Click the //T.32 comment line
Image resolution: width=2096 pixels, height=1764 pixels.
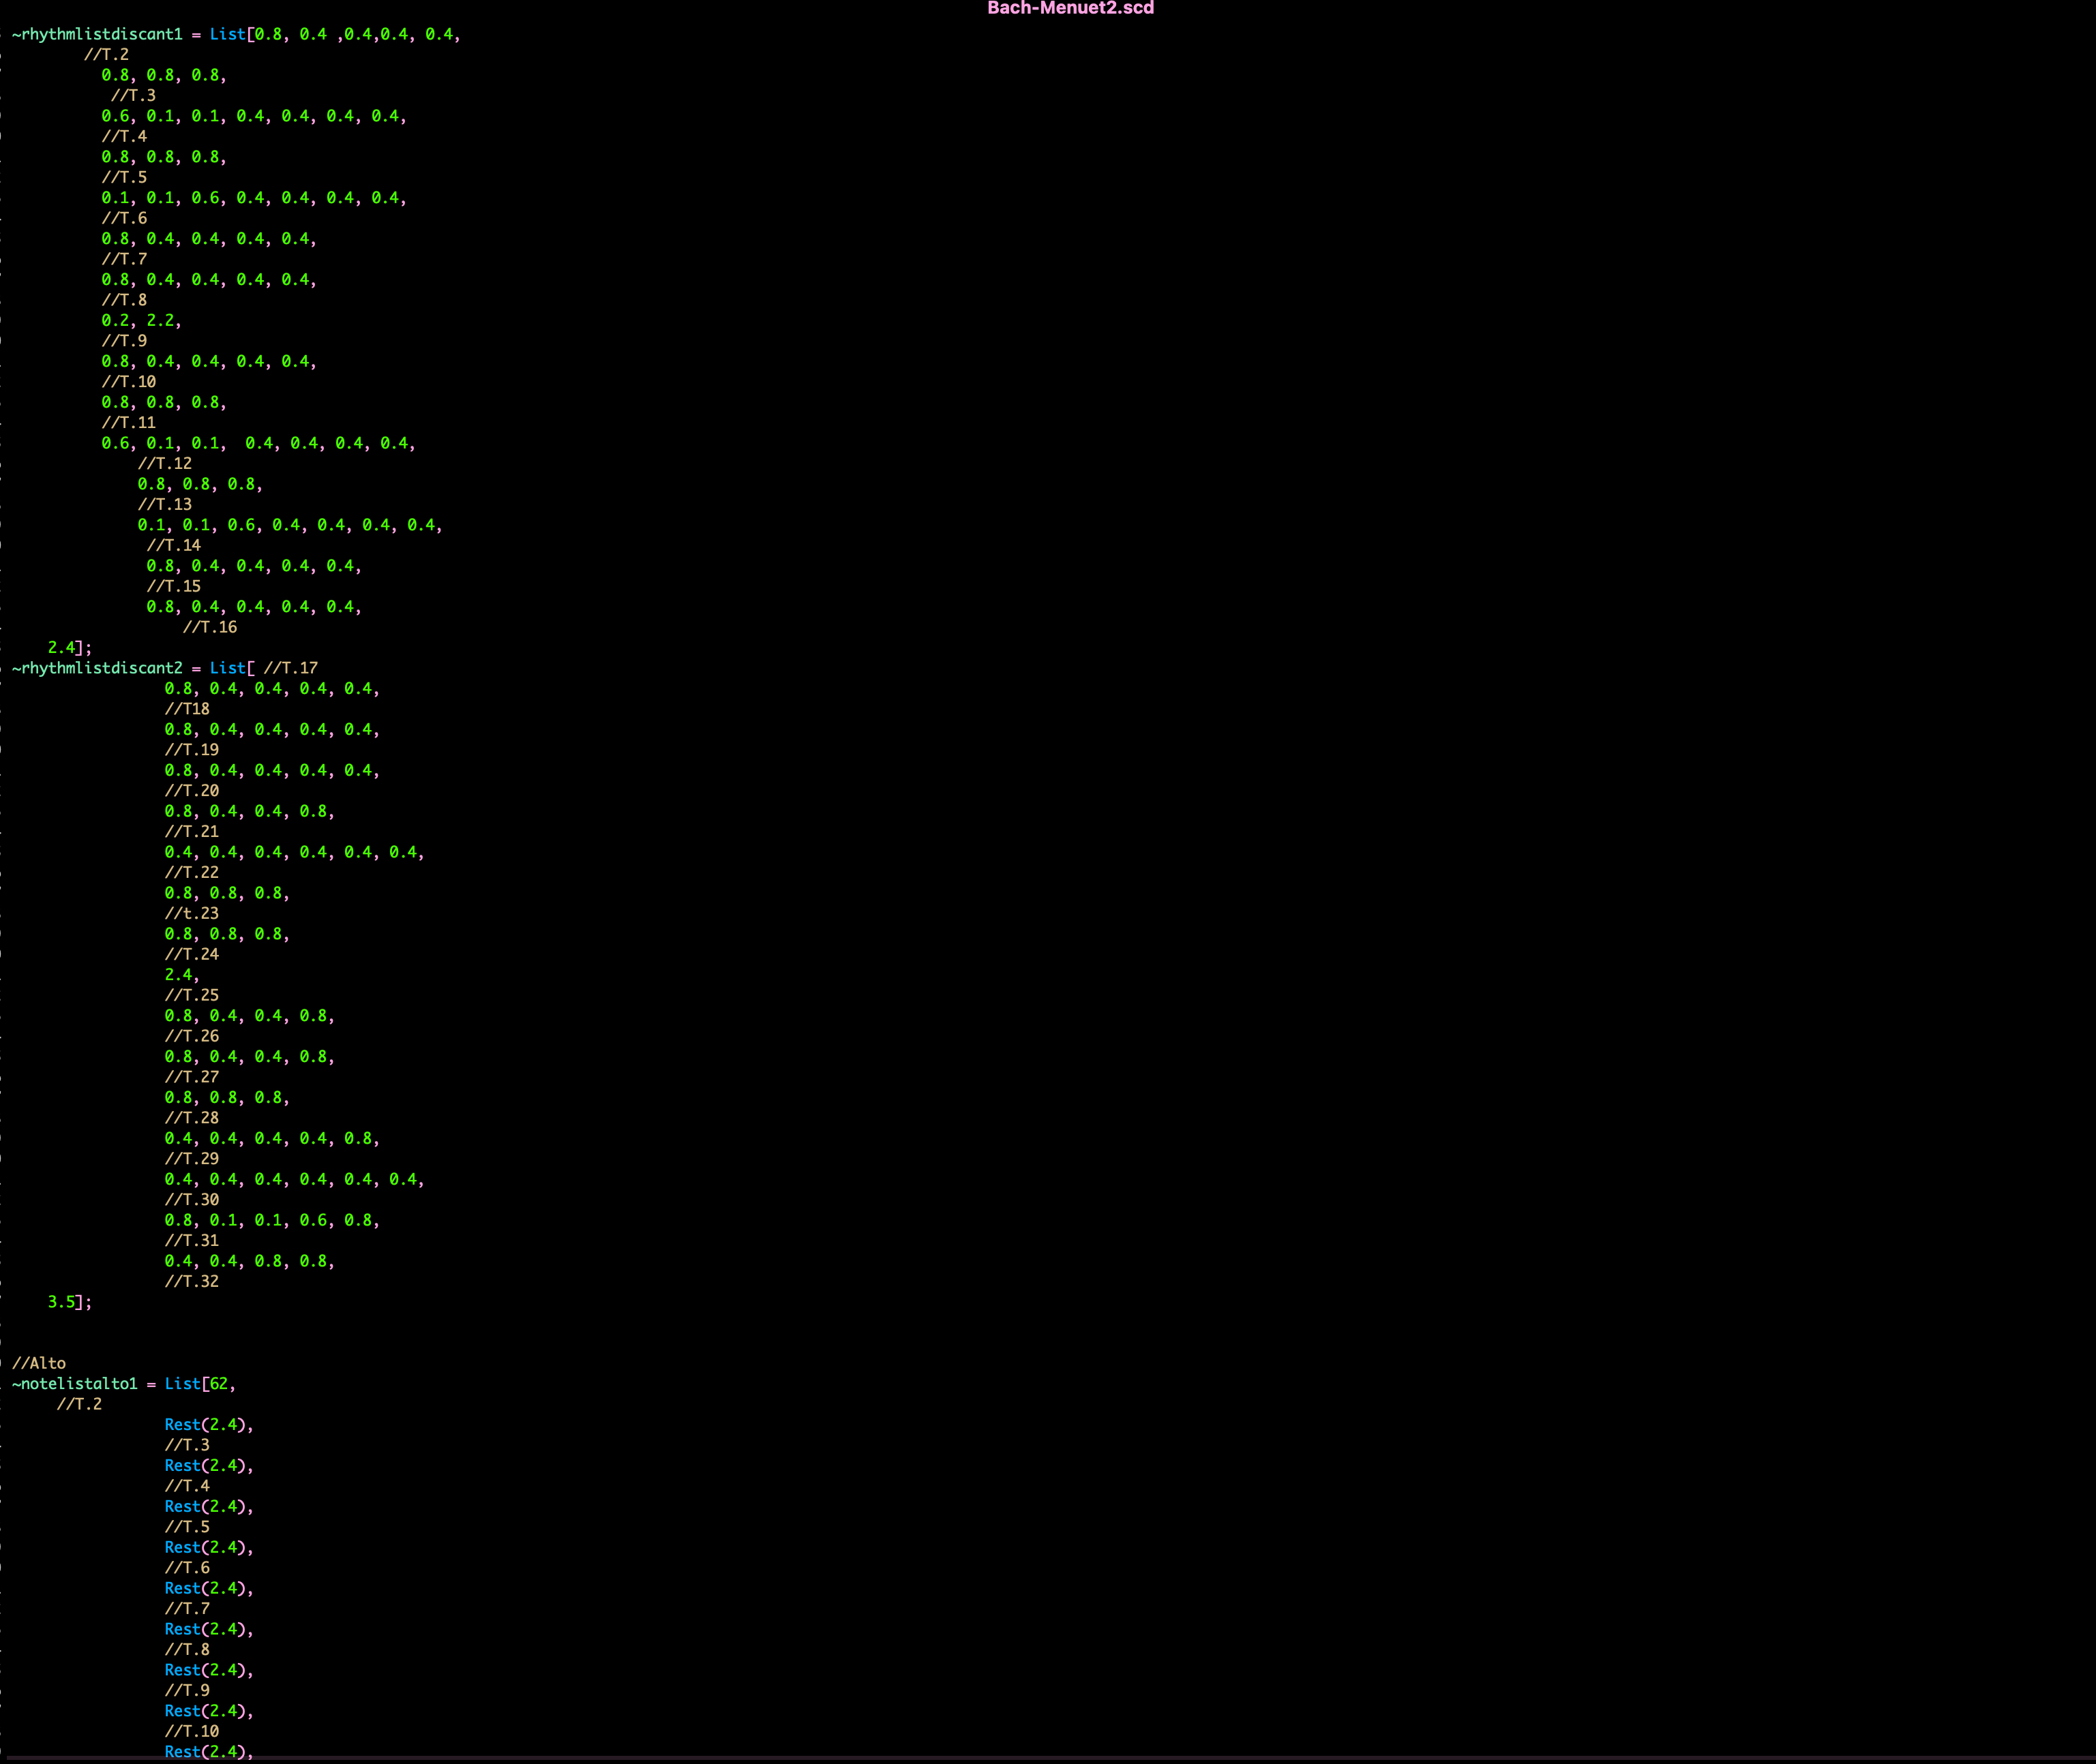click(191, 1282)
